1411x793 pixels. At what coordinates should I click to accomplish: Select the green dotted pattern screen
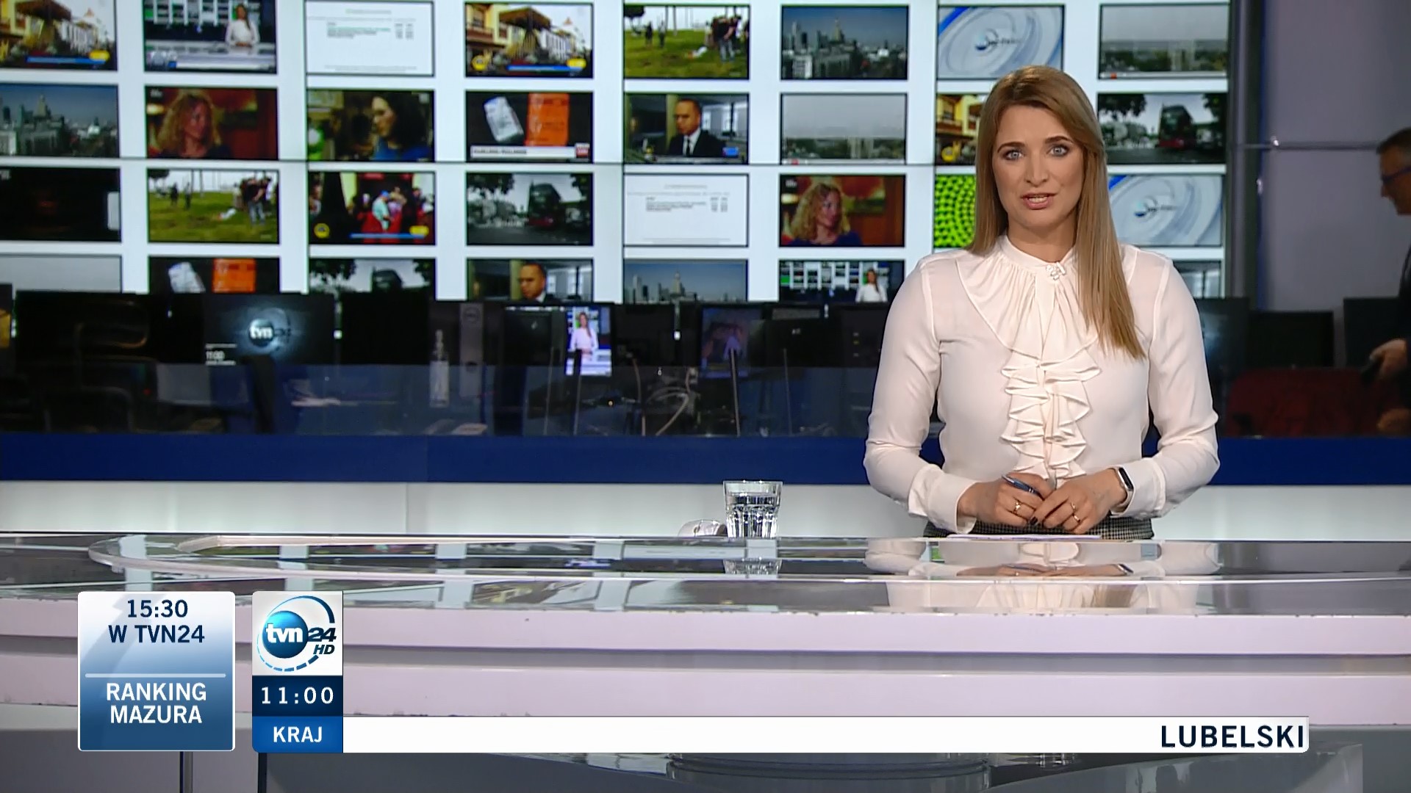953,211
